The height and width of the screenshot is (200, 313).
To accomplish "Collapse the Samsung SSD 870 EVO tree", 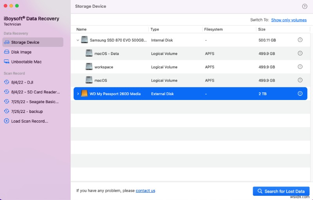I will click(77, 40).
